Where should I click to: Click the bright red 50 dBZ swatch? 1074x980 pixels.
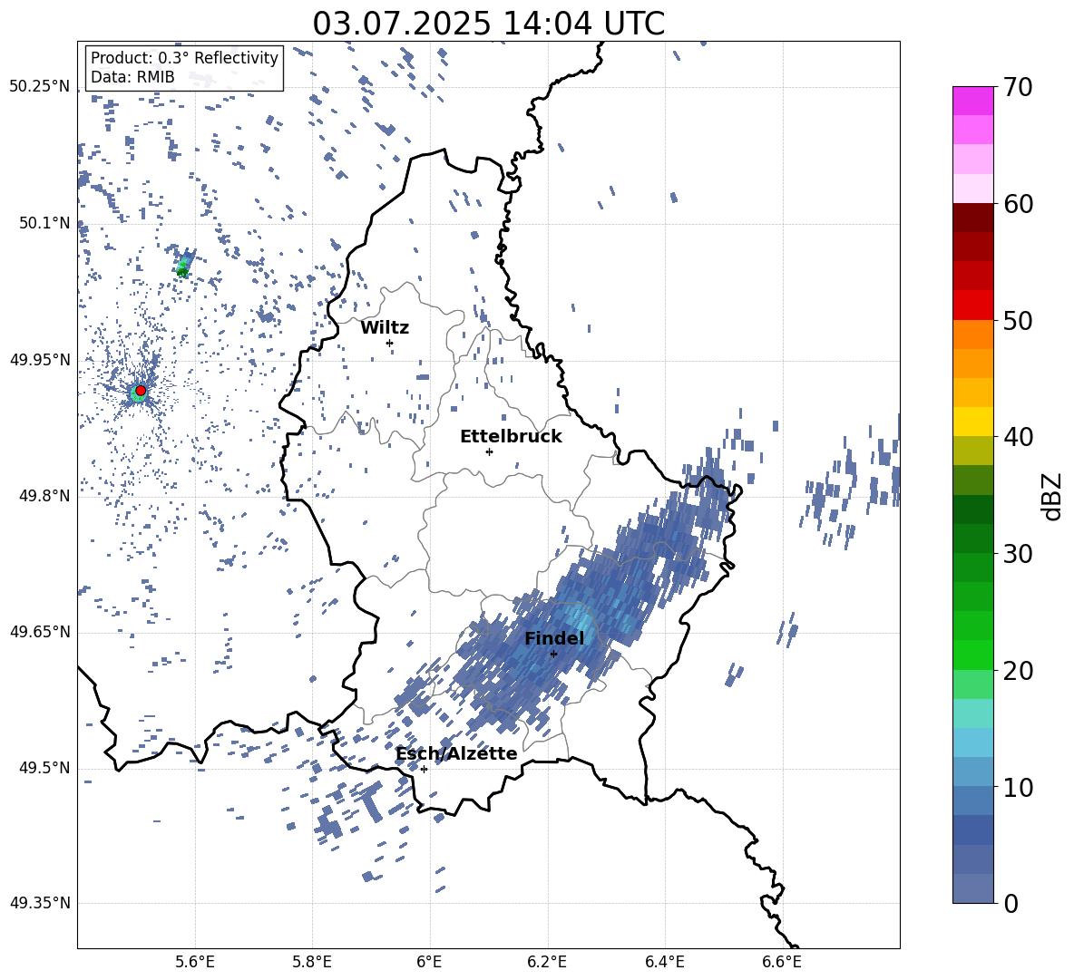(973, 306)
